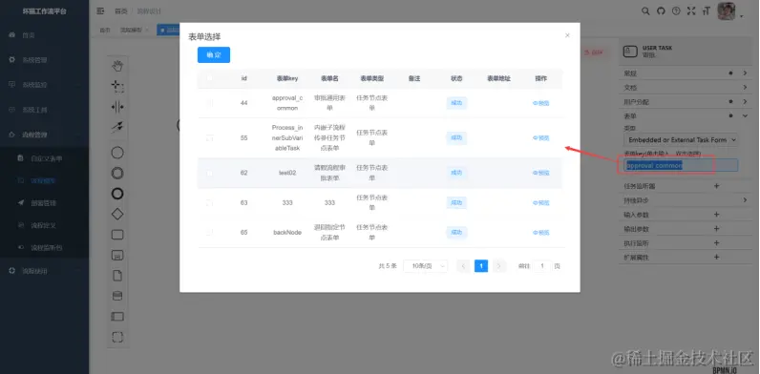760x374 pixels.
Task: Open the Embedded or External Task Form dropdown
Action: click(681, 139)
